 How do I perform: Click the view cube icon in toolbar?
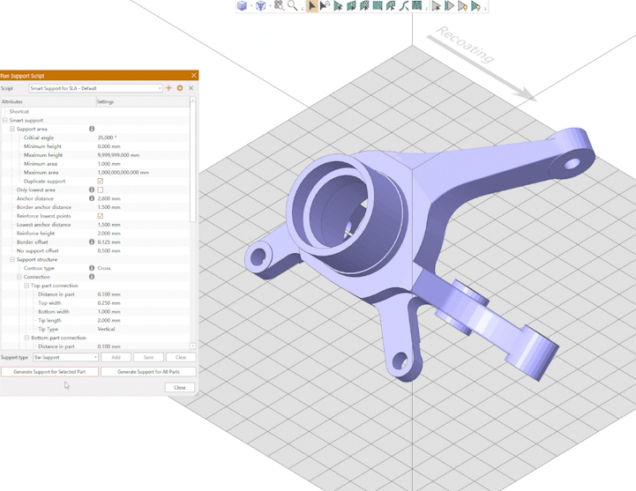242,6
